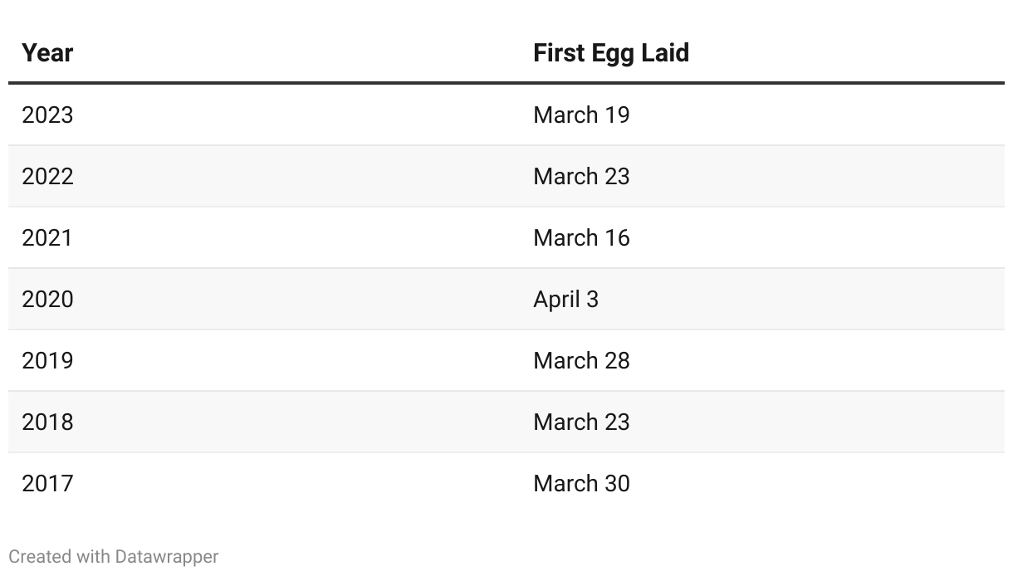Screen dimensions: 1013x576
Task: Click the First Egg Laid column header
Action: point(610,53)
